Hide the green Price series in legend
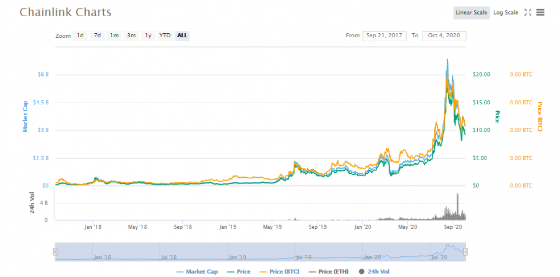This screenshot has height=277, width=560. point(243,272)
